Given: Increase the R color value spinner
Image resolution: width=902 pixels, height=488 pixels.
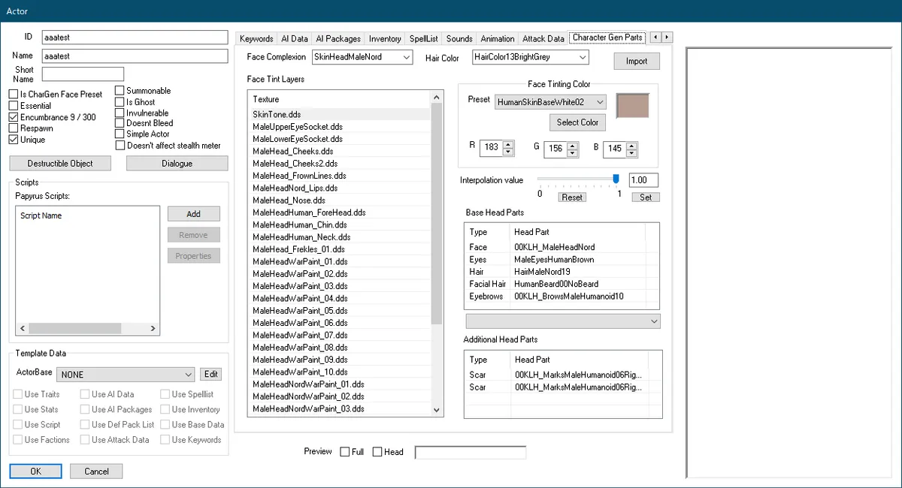Looking at the screenshot, I should click(x=509, y=144).
